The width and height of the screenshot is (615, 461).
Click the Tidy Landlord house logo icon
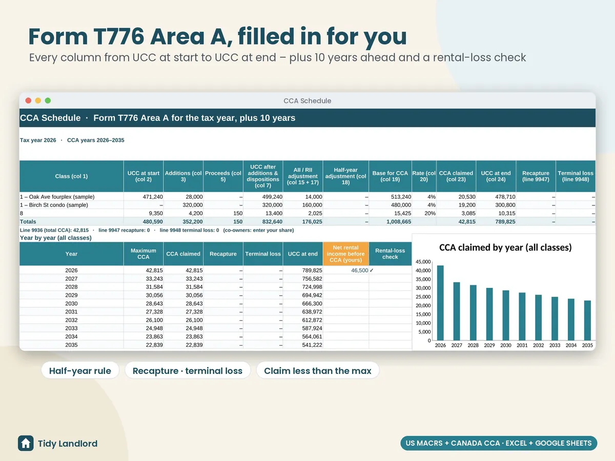click(26, 443)
